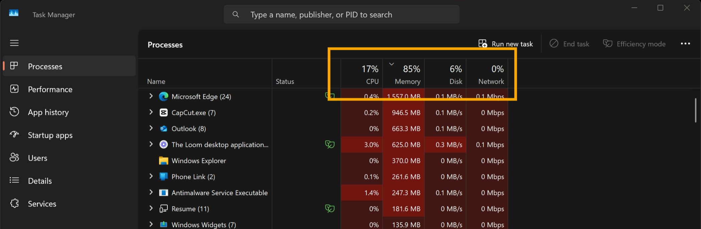Image resolution: width=701 pixels, height=229 pixels.
Task: Open the Details tab
Action: coord(69,181)
